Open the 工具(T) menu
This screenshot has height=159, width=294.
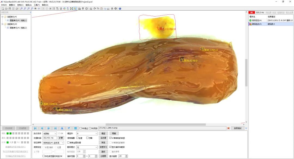[37, 5]
